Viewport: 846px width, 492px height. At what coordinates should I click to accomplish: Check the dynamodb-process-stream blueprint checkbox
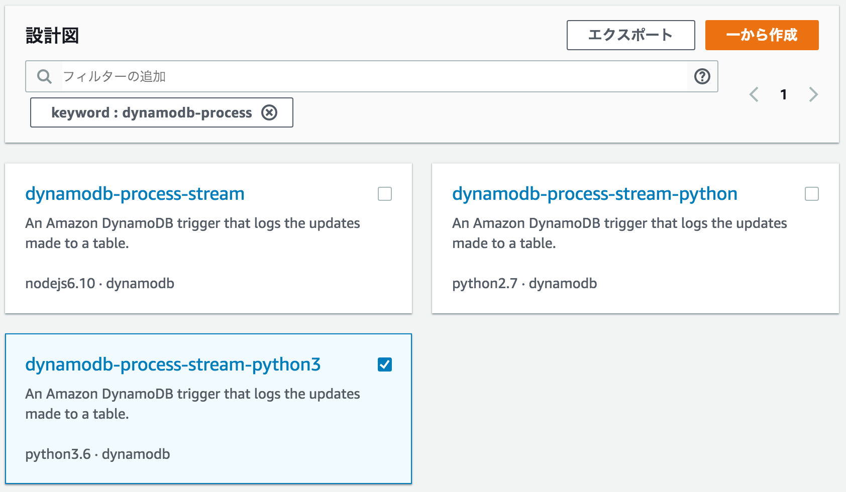(385, 194)
